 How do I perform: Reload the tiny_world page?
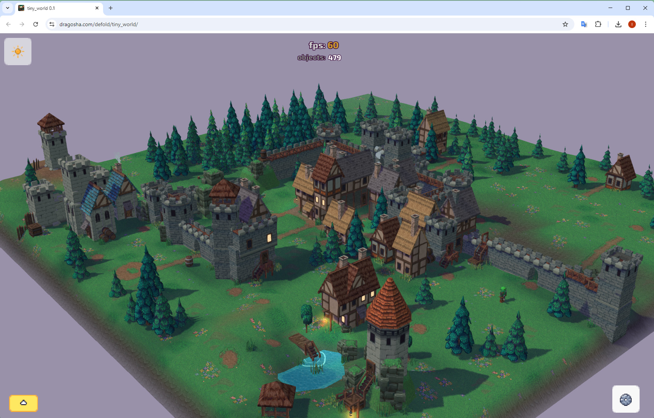click(36, 24)
